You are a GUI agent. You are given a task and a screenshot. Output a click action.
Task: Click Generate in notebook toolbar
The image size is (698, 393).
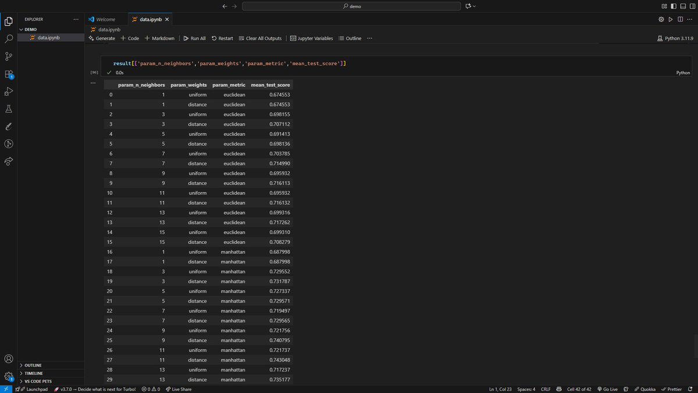[x=102, y=38]
